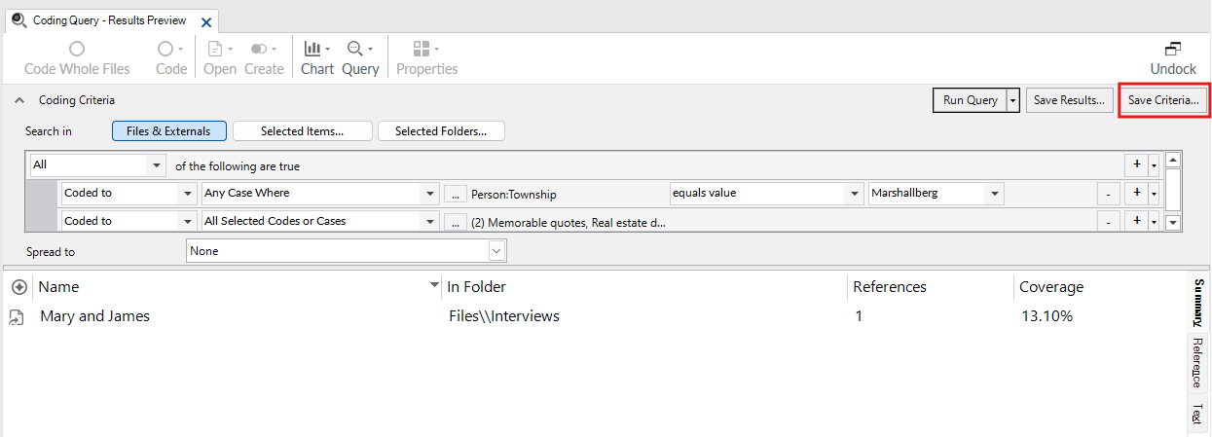Add a criteria row from top plus
This screenshot has height=437, width=1212.
pos(1136,165)
